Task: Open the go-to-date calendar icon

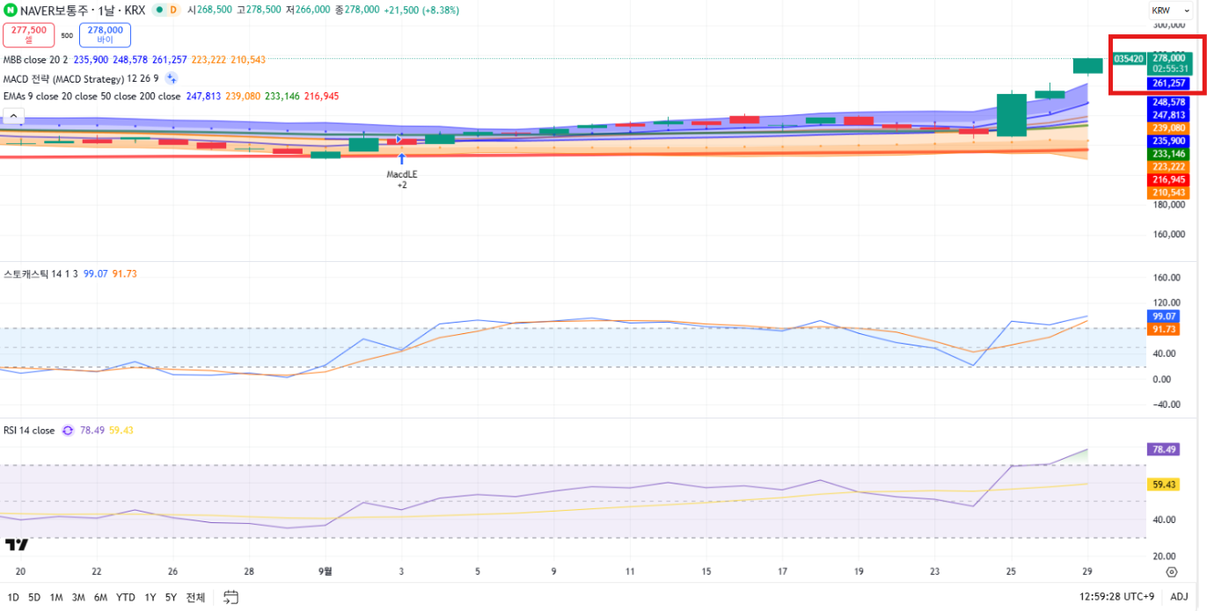Action: (230, 597)
